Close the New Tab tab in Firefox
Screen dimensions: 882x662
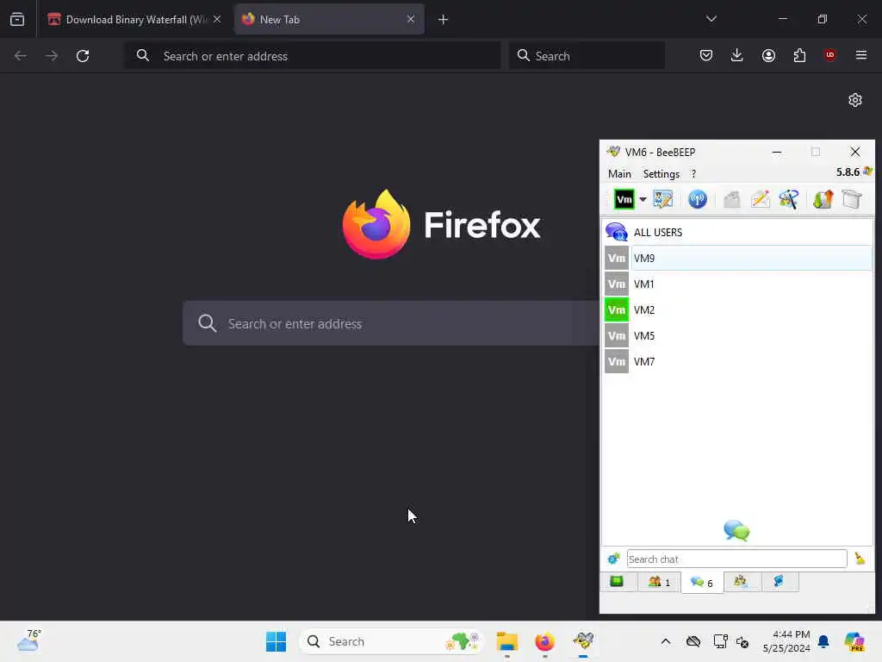point(411,19)
